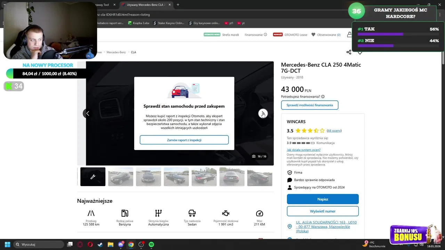Screen dimensions: 445x250
Task: Open Jak działa system ocen? link
Action: coord(304,150)
